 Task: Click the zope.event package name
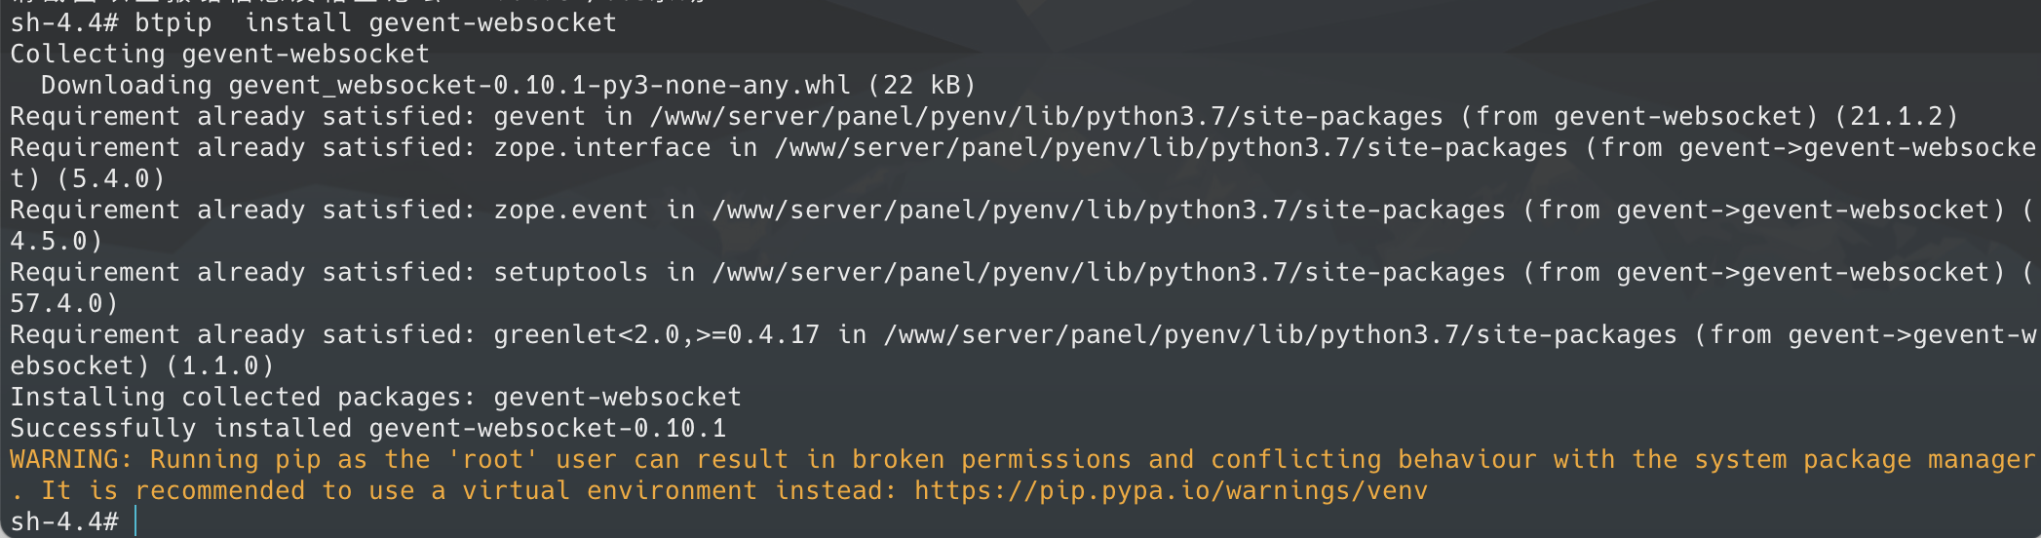570,210
